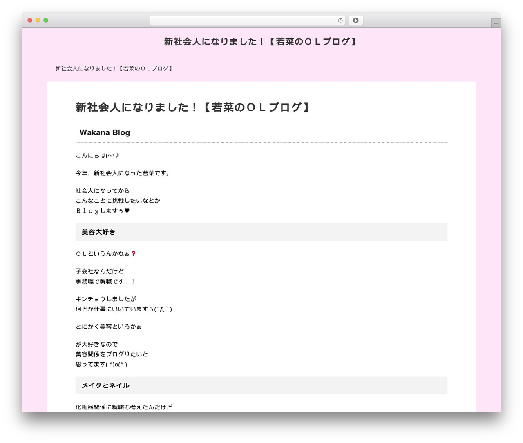Select the line 'Ｂｌｏｇしますぅ♥'
523x443 pixels.
coord(103,211)
